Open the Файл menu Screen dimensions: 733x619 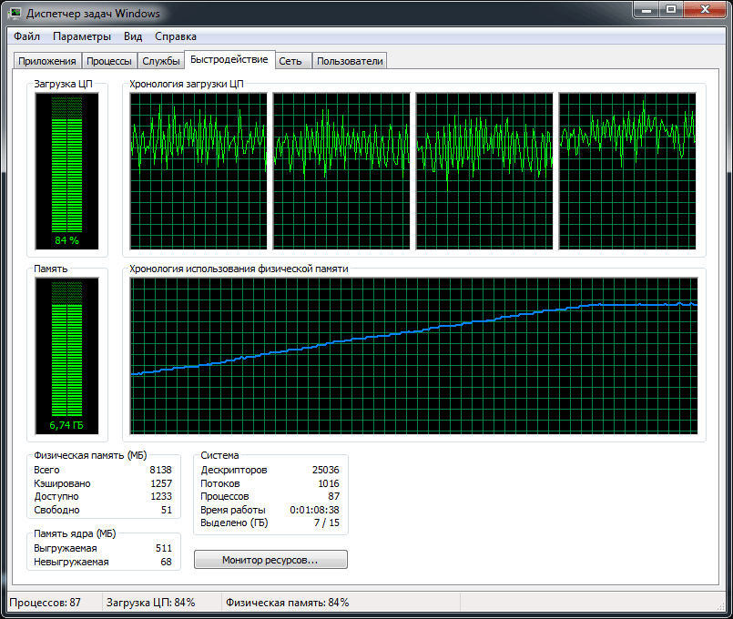pyautogui.click(x=26, y=36)
